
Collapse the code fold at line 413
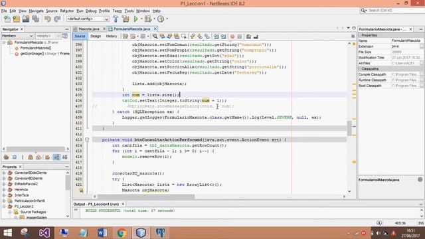(87, 139)
